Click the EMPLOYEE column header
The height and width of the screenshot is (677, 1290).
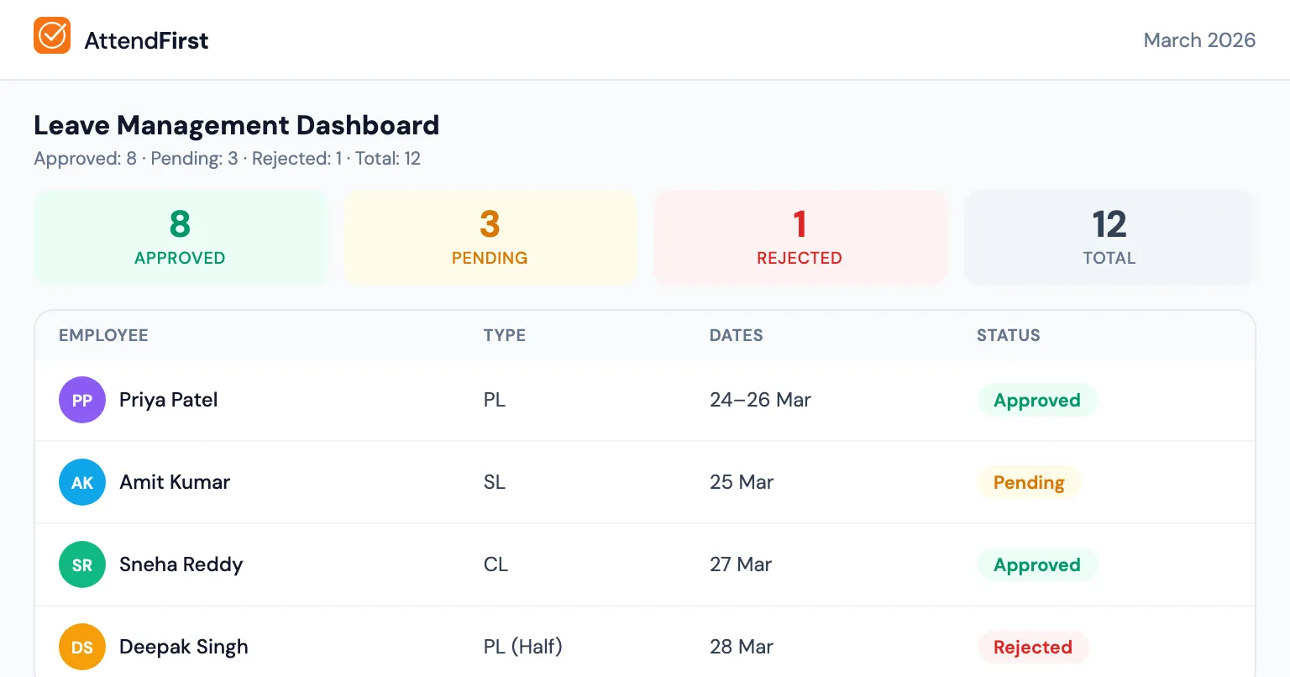pyautogui.click(x=103, y=335)
